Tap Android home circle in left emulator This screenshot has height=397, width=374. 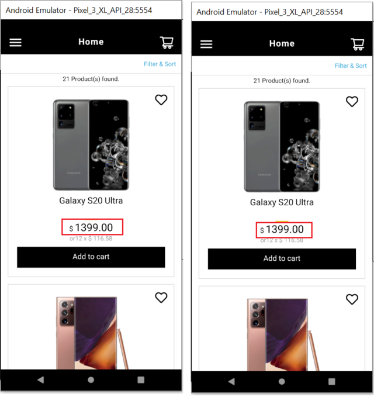click(x=91, y=379)
